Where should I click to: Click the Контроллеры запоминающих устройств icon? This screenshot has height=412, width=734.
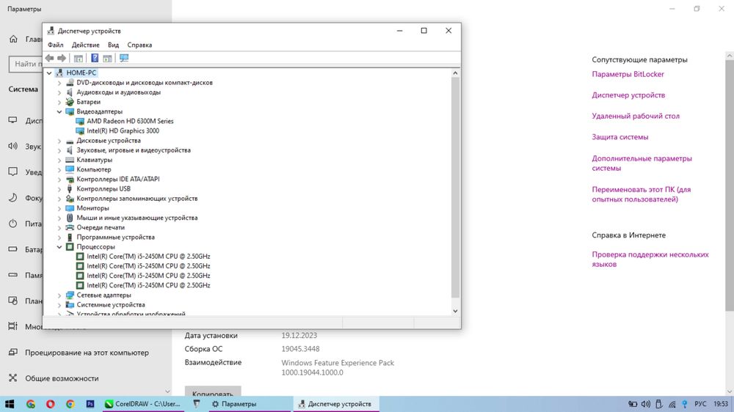coord(70,198)
